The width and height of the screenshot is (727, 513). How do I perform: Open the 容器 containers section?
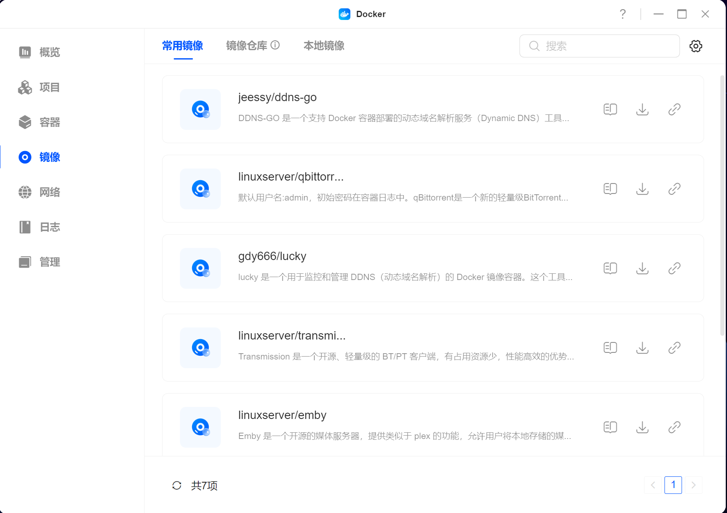40,122
